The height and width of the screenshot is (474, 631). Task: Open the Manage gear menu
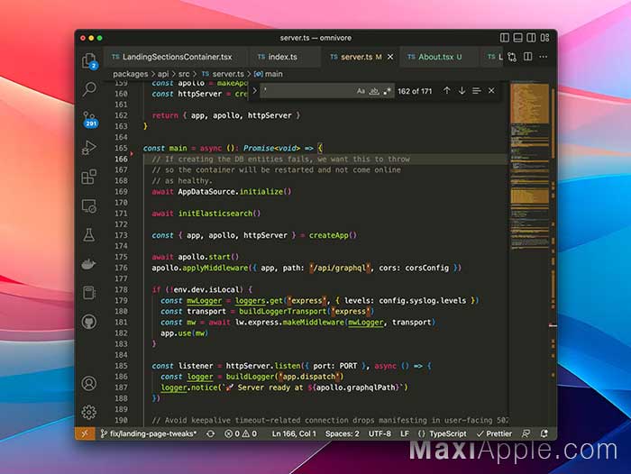coord(89,412)
